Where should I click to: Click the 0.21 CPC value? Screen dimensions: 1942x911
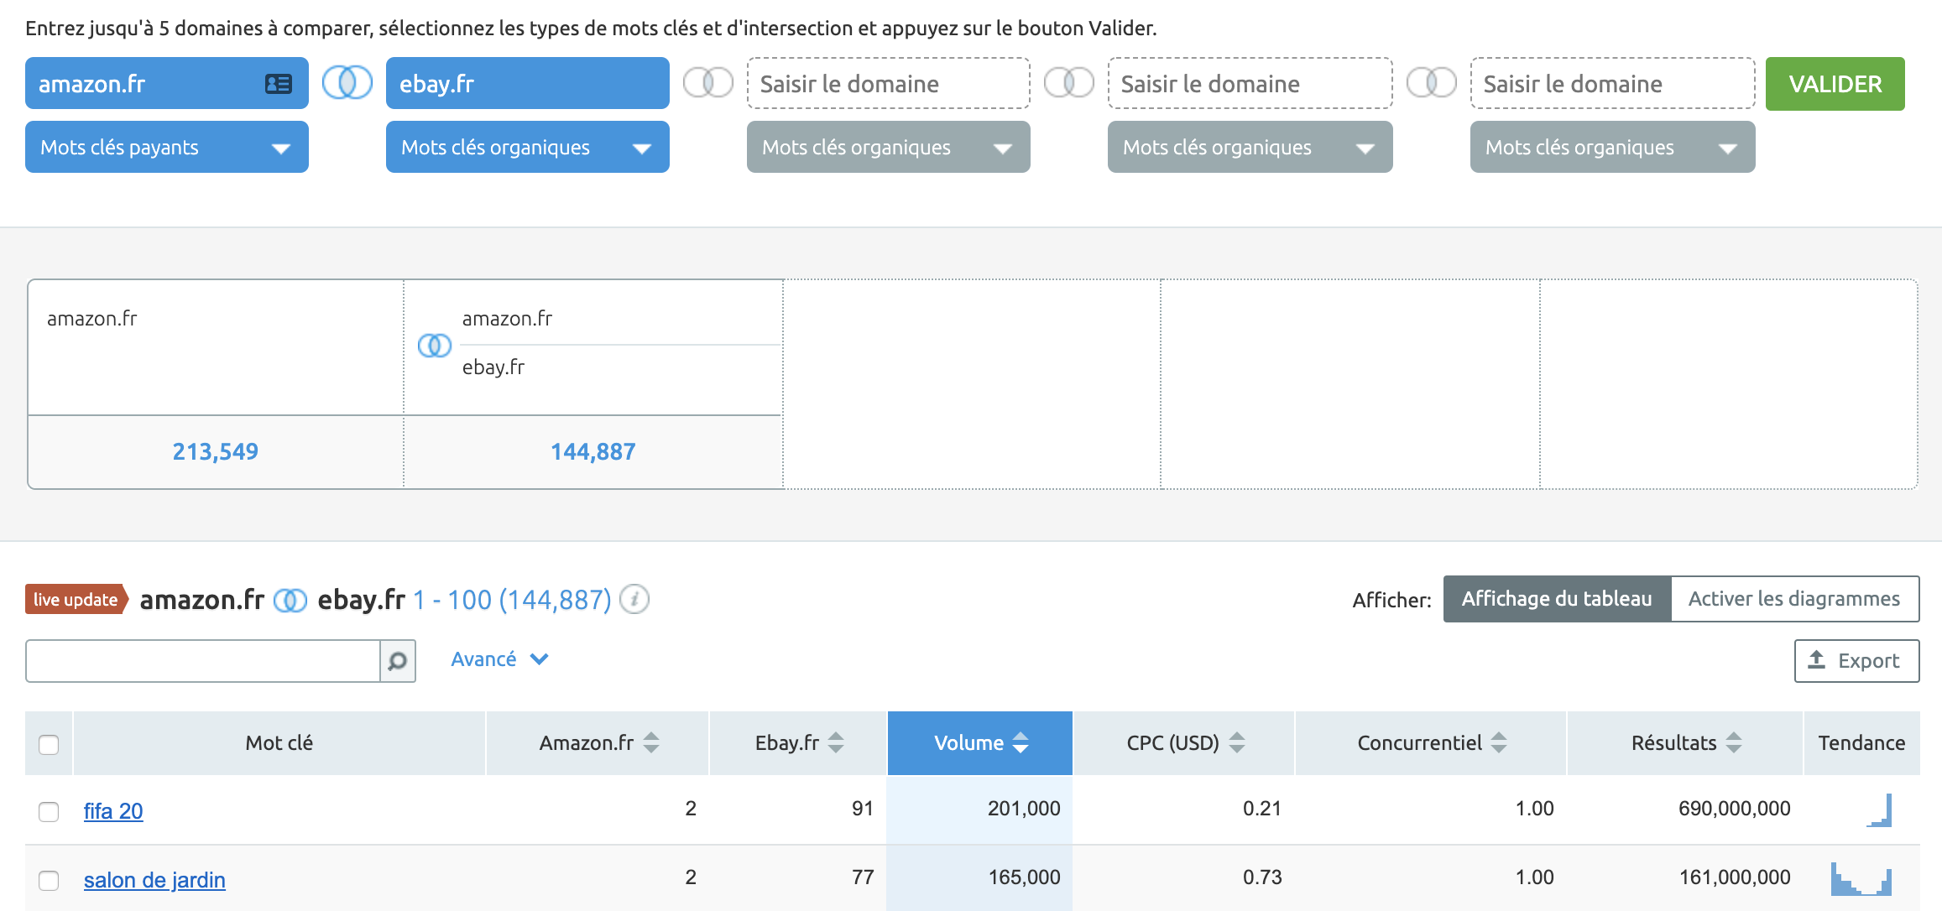1262,809
